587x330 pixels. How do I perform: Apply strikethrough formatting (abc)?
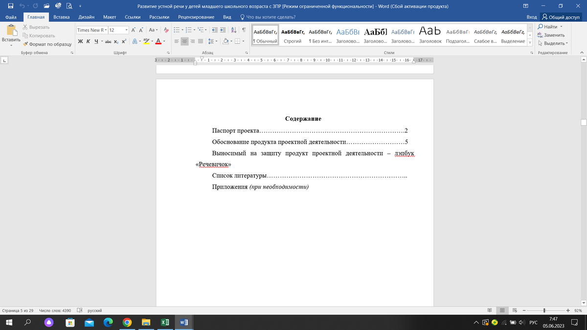[x=108, y=41]
